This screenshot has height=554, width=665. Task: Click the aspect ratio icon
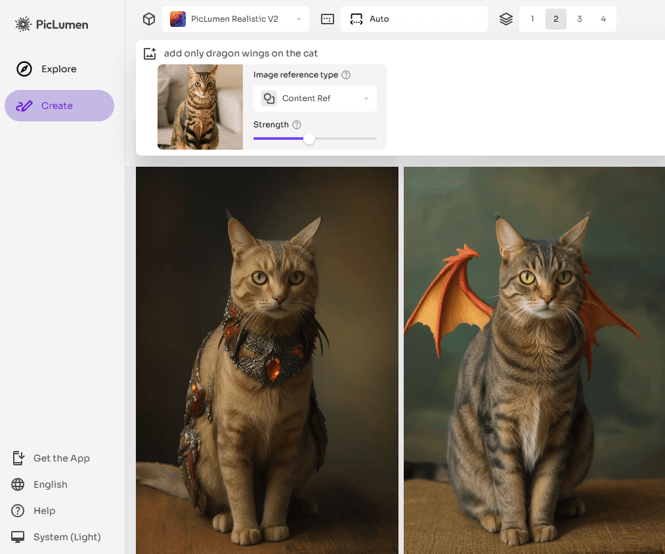pyautogui.click(x=328, y=19)
